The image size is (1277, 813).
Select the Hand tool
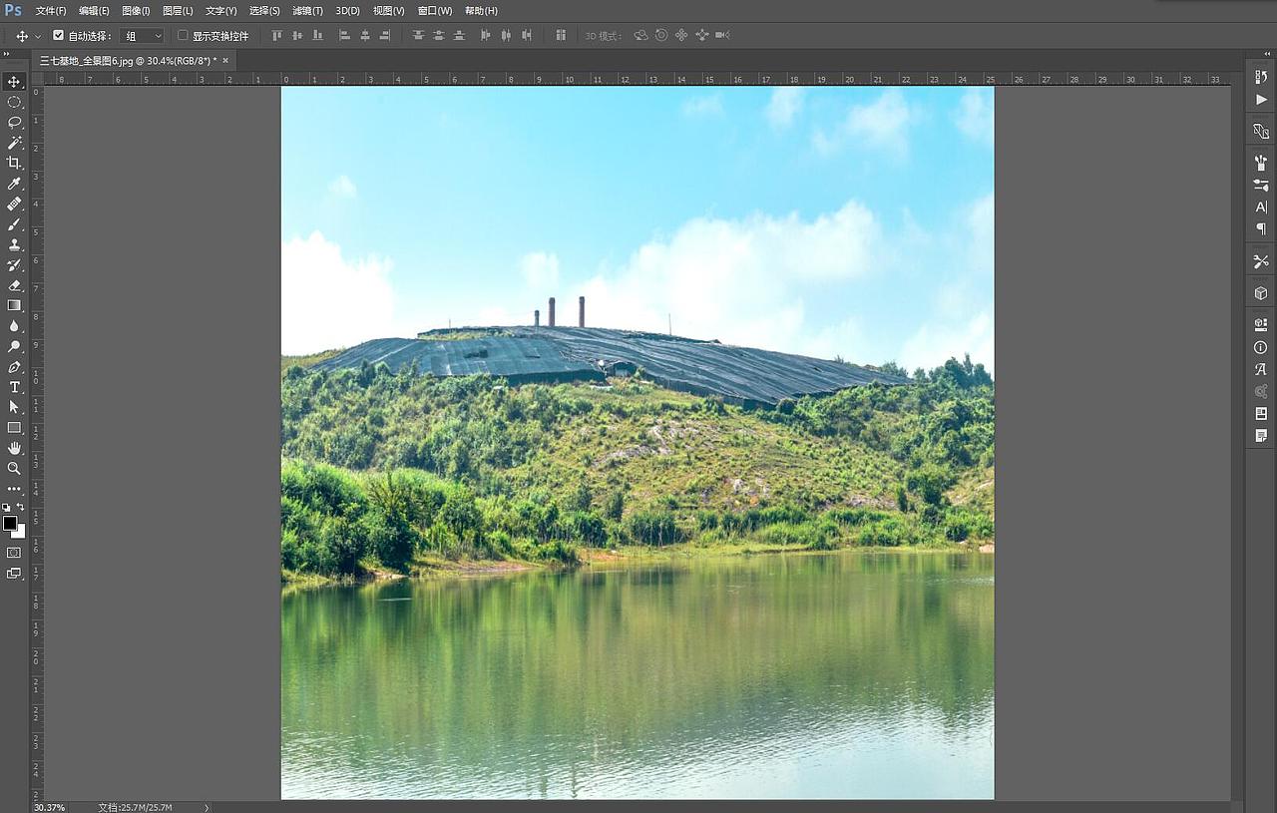[14, 448]
